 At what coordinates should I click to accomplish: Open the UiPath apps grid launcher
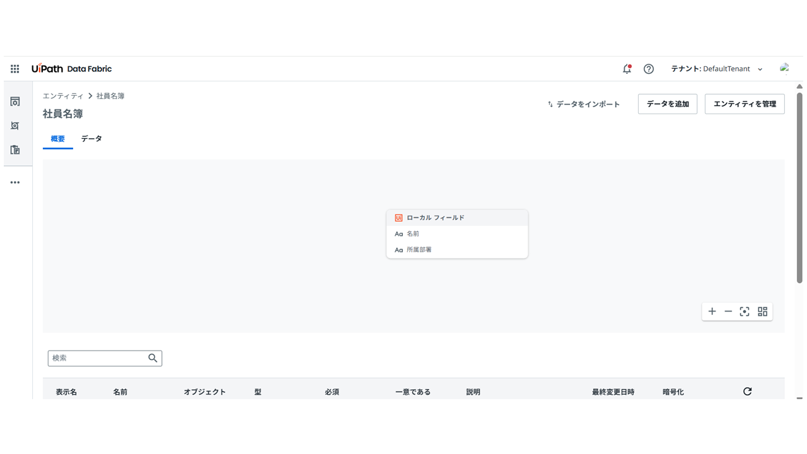[x=14, y=69]
